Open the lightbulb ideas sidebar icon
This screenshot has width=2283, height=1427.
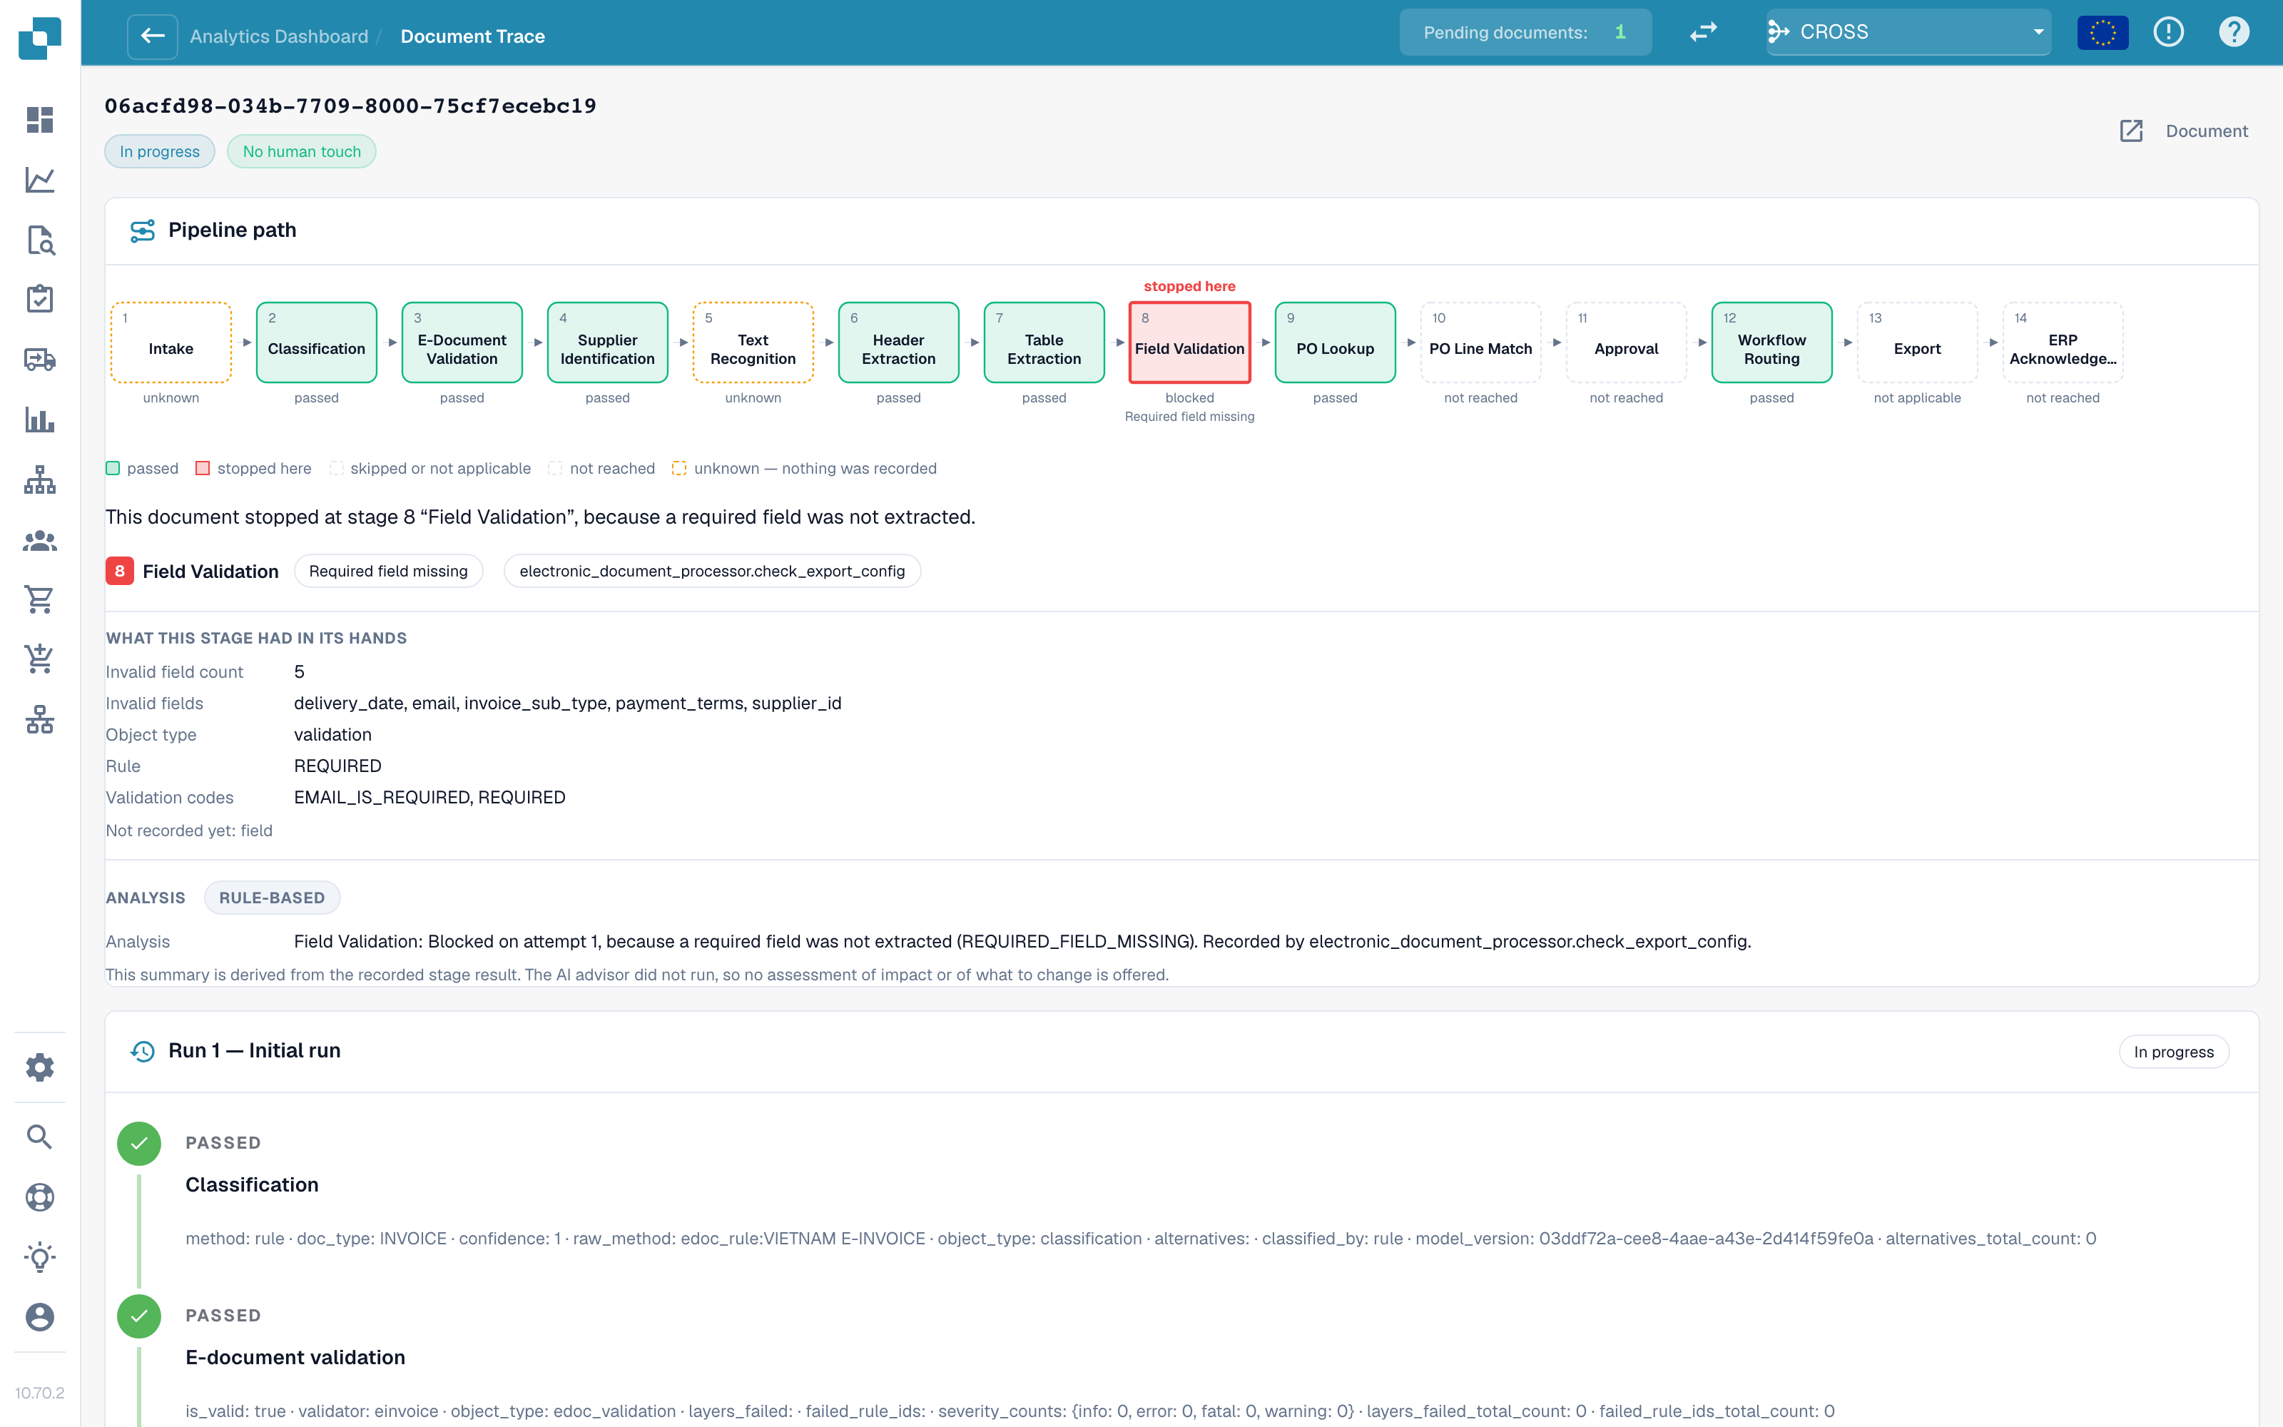pyautogui.click(x=40, y=1257)
